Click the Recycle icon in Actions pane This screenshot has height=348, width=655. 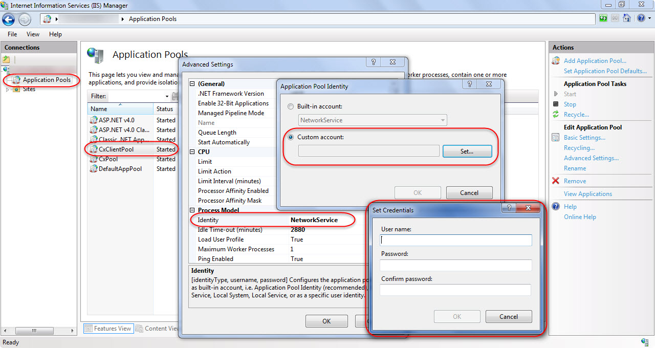point(556,115)
